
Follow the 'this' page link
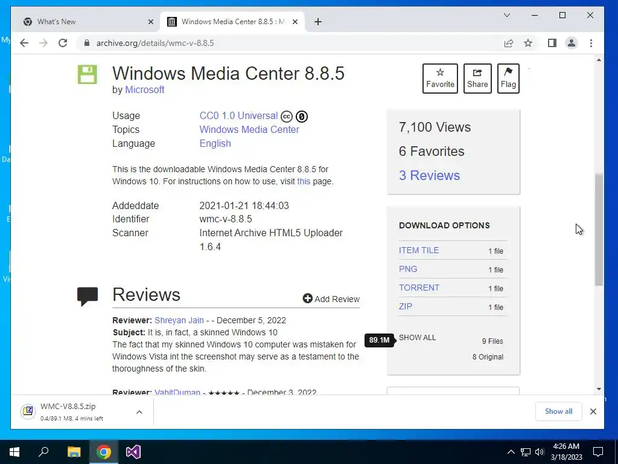tap(304, 181)
